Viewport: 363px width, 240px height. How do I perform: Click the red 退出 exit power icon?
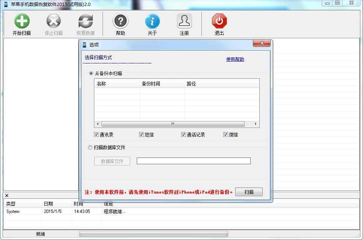pos(219,21)
